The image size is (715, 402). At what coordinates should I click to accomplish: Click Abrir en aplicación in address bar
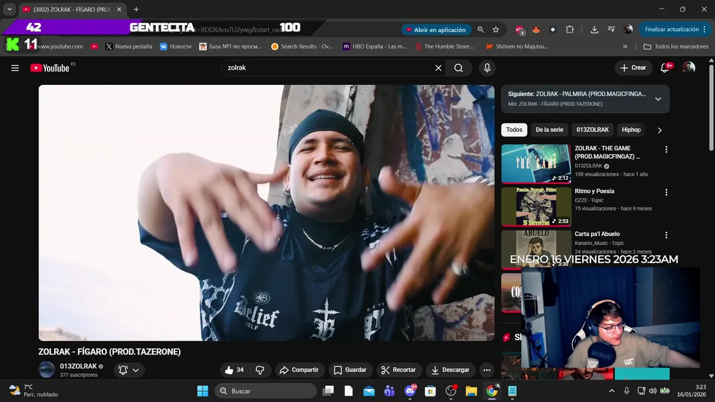click(436, 30)
